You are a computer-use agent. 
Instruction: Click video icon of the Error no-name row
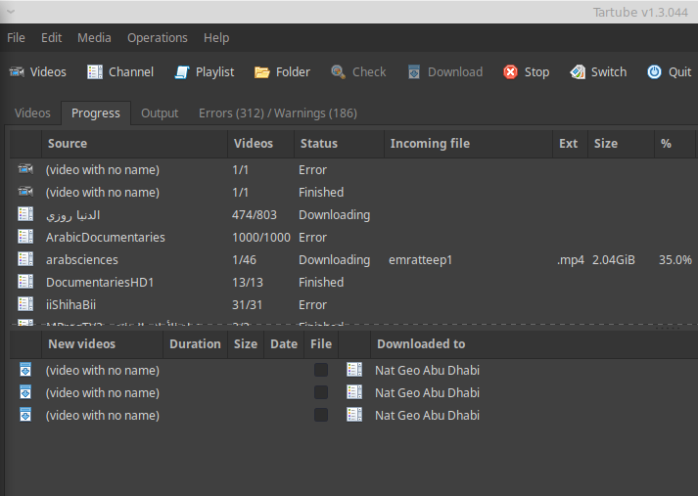(x=25, y=169)
